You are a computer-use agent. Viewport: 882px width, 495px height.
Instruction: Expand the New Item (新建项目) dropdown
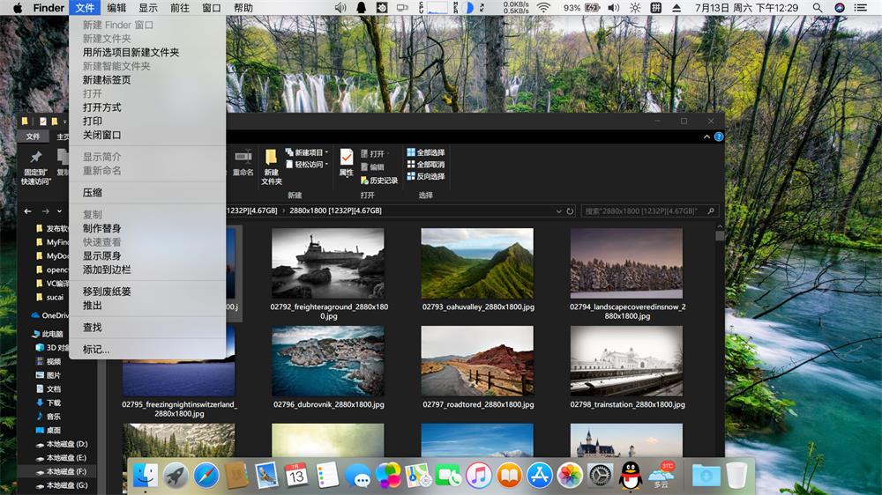[x=307, y=152]
